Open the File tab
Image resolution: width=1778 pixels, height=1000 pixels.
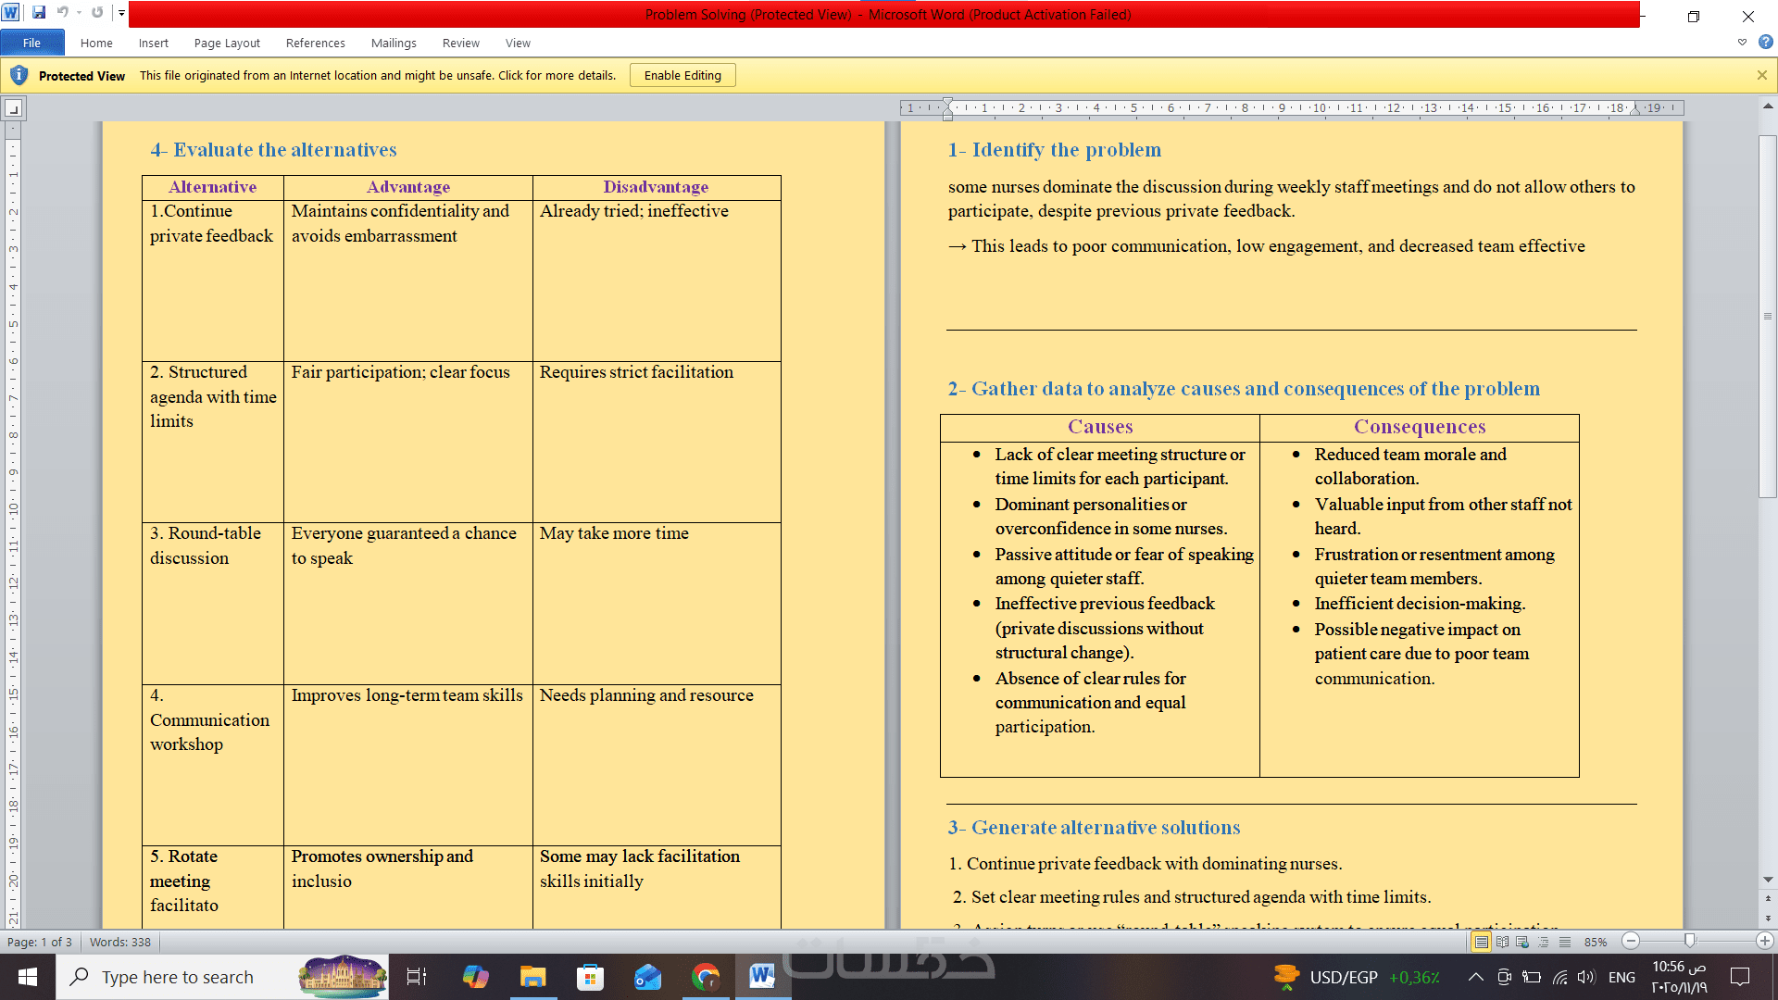coord(31,43)
